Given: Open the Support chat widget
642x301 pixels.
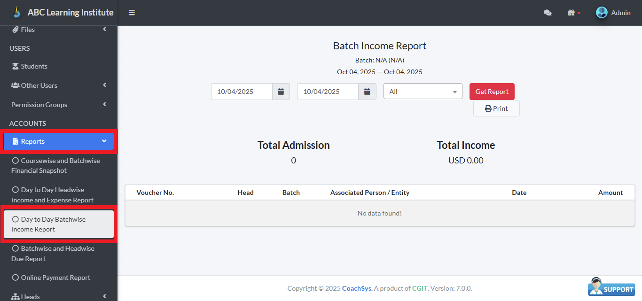Looking at the screenshot, I should coord(611,287).
